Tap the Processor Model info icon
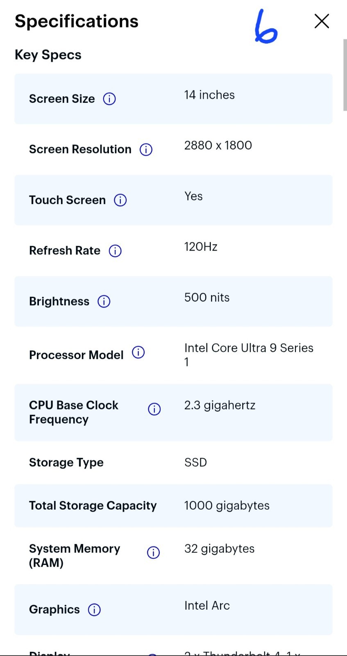This screenshot has height=656, width=347. click(x=138, y=352)
